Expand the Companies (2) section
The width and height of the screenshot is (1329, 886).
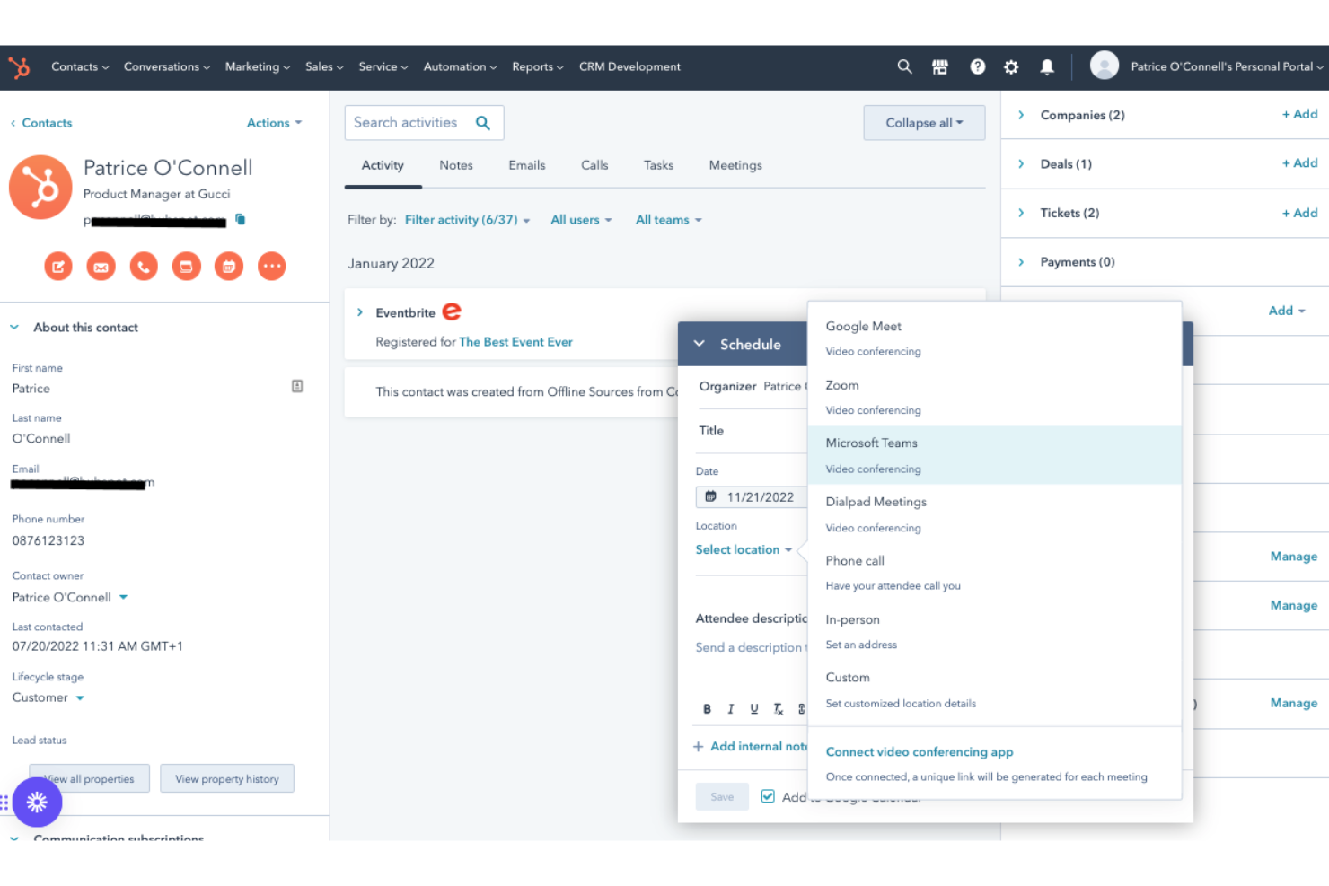1021,115
